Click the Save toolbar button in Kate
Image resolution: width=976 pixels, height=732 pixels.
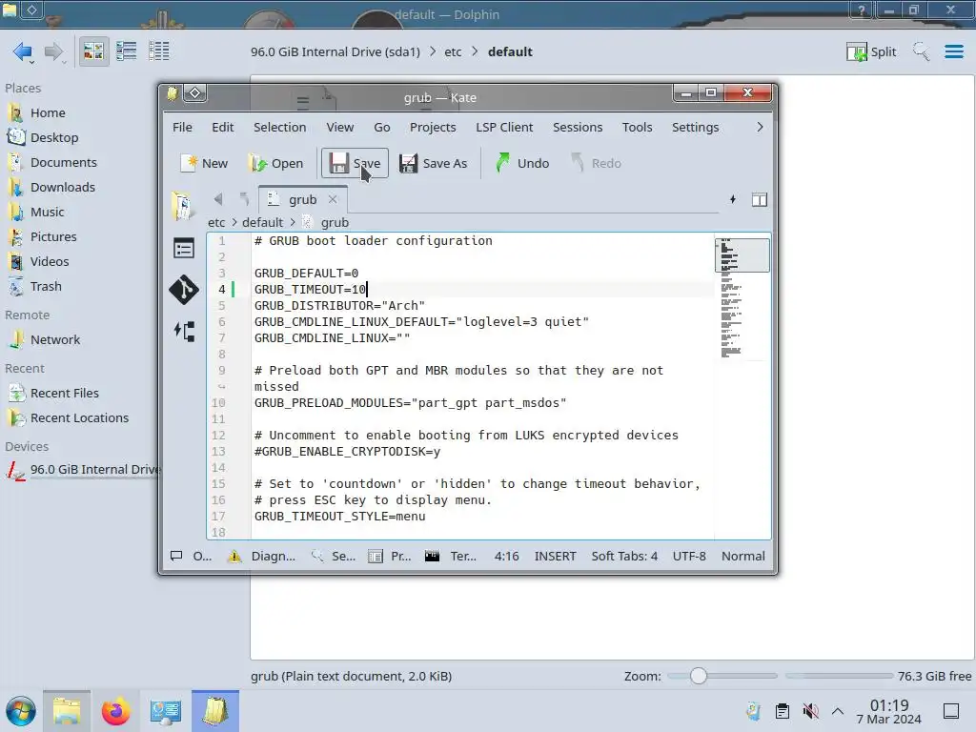(x=355, y=163)
